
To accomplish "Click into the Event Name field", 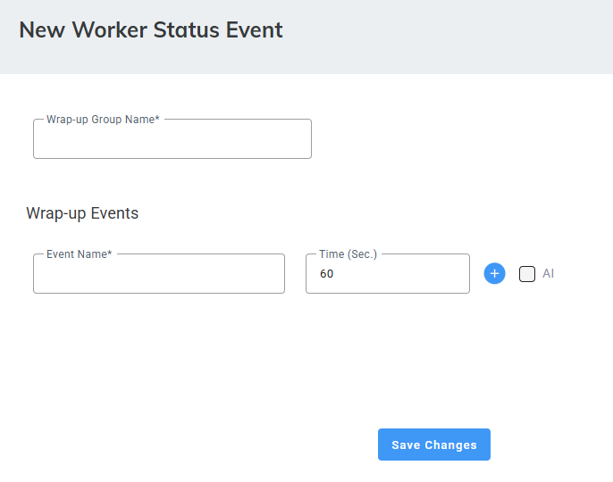I will tap(159, 275).
